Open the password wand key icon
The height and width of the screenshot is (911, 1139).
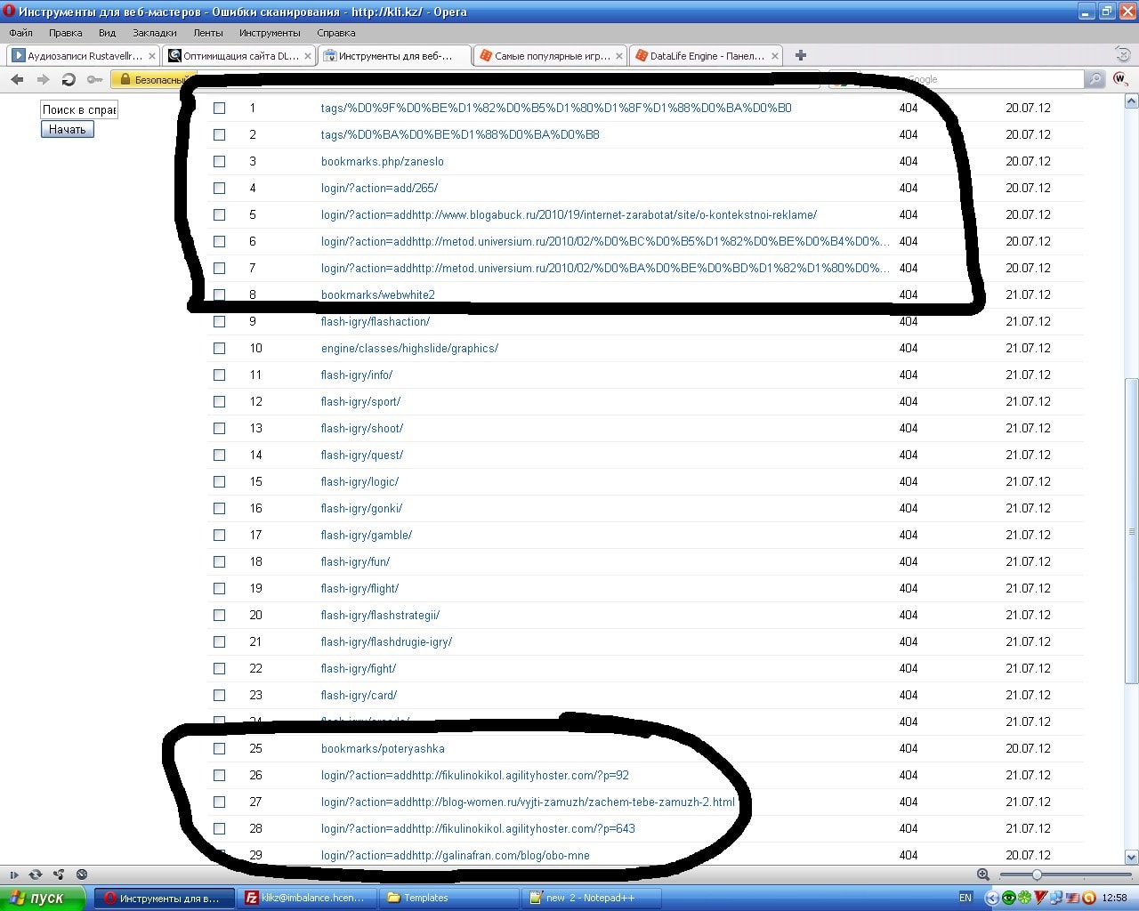94,80
